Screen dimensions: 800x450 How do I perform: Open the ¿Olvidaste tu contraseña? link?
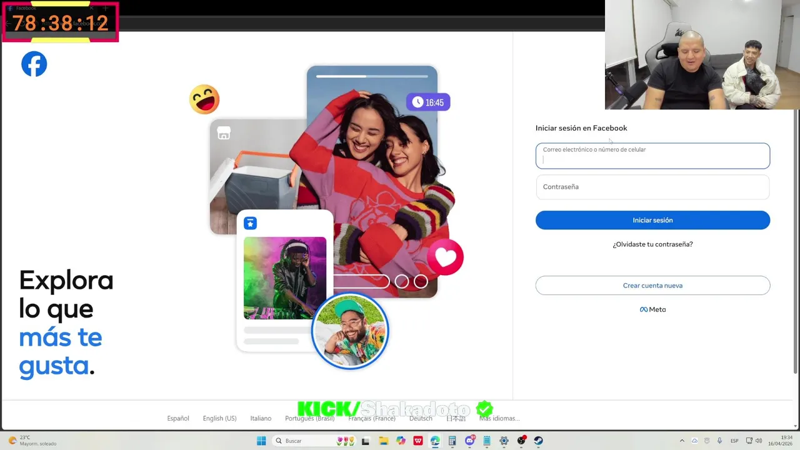pos(652,244)
